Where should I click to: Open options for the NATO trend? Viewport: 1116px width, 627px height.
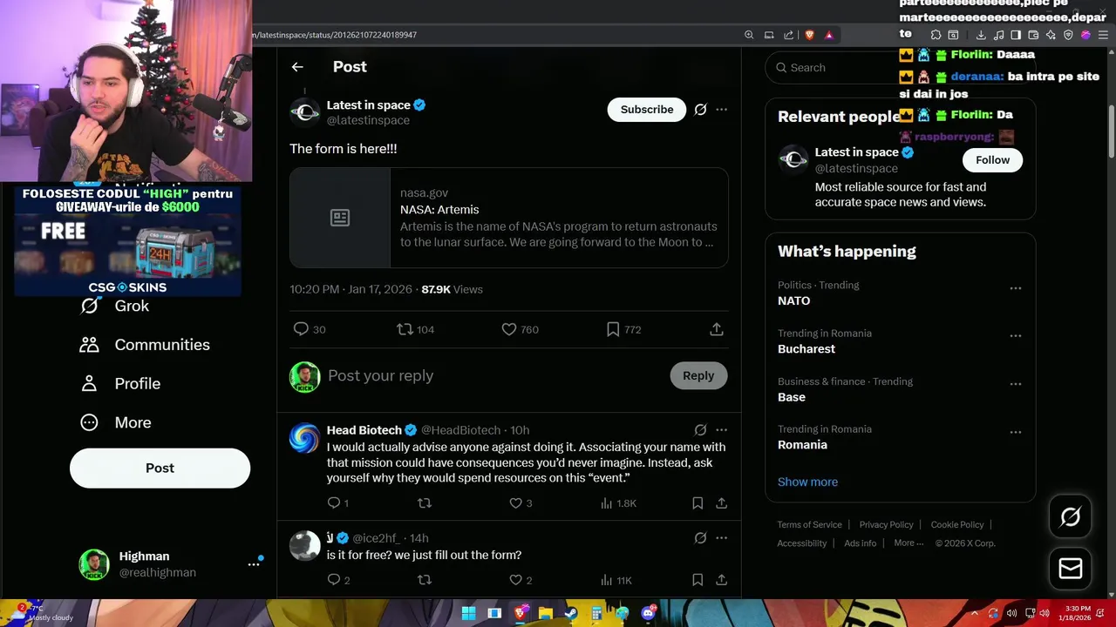(x=1016, y=288)
